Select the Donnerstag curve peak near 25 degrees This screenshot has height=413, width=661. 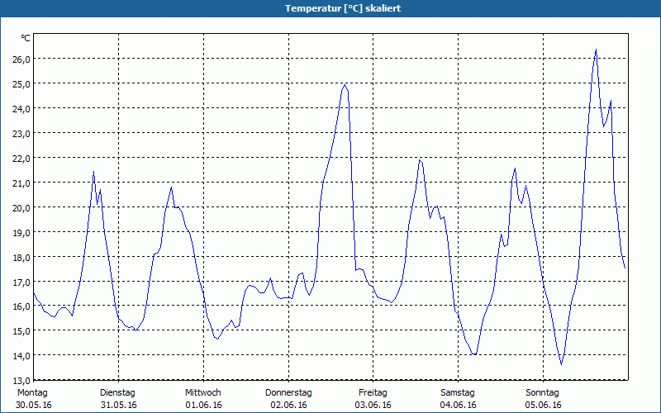point(345,84)
